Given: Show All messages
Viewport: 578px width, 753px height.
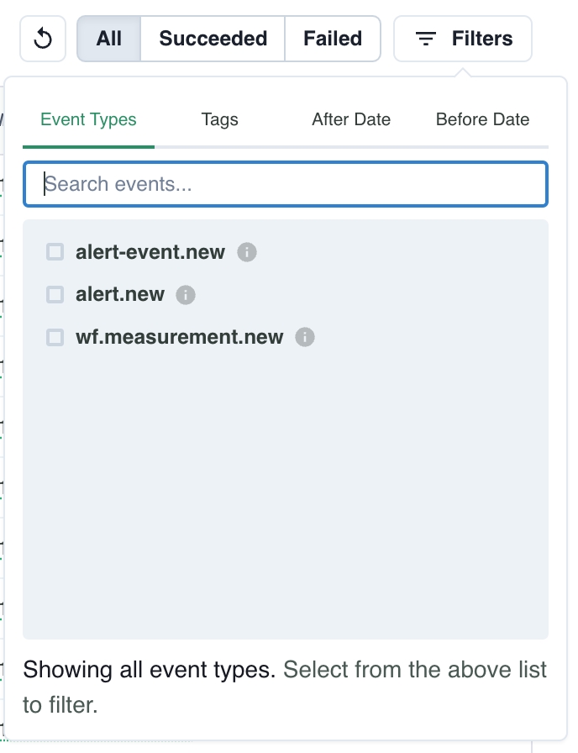Looking at the screenshot, I should [x=108, y=39].
